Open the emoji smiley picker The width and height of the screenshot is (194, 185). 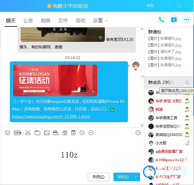tap(8, 133)
